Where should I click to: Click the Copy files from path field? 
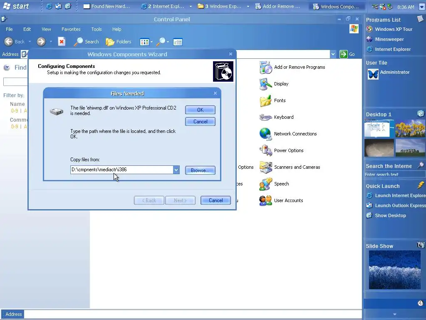tap(122, 170)
